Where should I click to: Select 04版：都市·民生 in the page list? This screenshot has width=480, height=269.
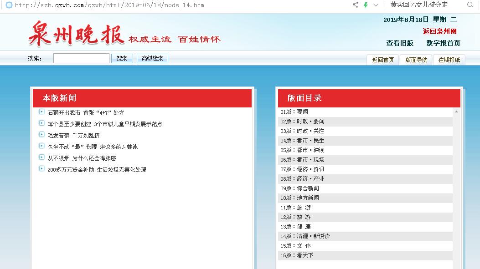tap(303, 141)
